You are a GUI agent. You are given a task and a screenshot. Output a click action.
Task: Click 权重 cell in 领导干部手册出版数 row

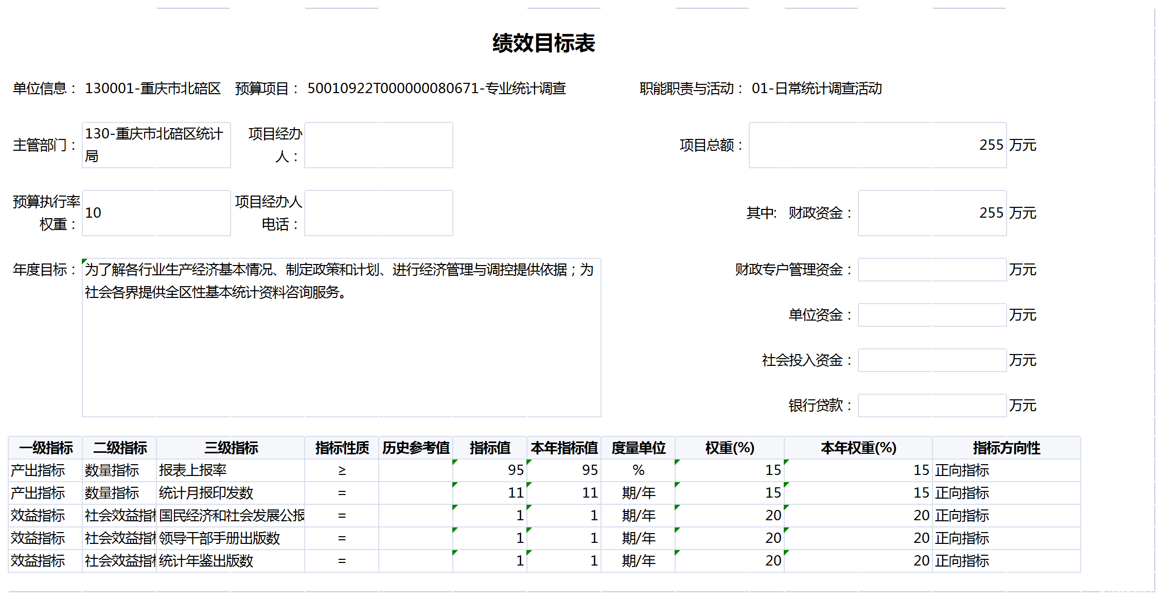pos(730,538)
